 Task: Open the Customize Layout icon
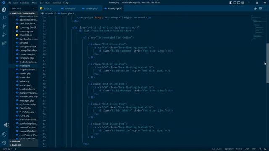coord(243,3)
